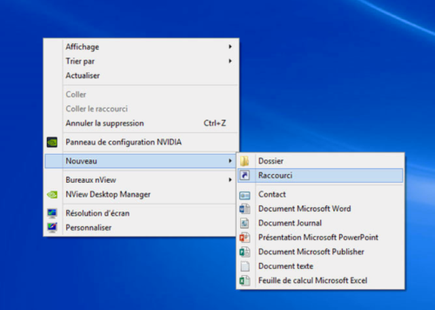435x310 pixels.
Task: Select Document Journal from the submenu
Action: (290, 223)
